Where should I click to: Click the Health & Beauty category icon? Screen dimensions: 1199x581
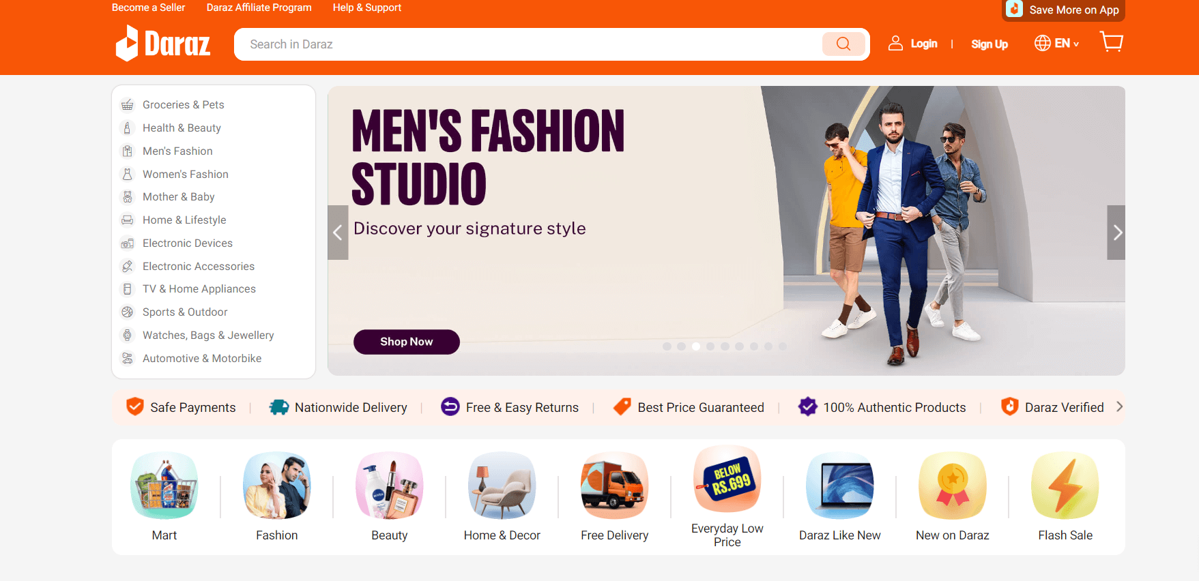click(128, 128)
